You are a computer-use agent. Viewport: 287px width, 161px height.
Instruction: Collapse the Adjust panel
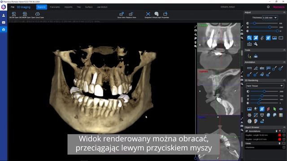(x=284, y=13)
